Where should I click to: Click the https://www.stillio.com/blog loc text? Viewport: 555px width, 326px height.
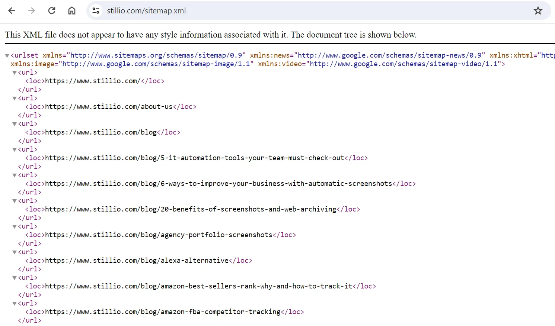101,132
